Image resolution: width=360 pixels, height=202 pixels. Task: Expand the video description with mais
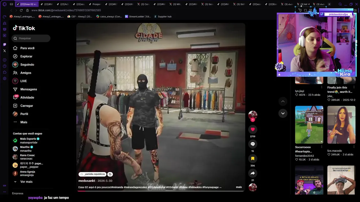(239, 187)
